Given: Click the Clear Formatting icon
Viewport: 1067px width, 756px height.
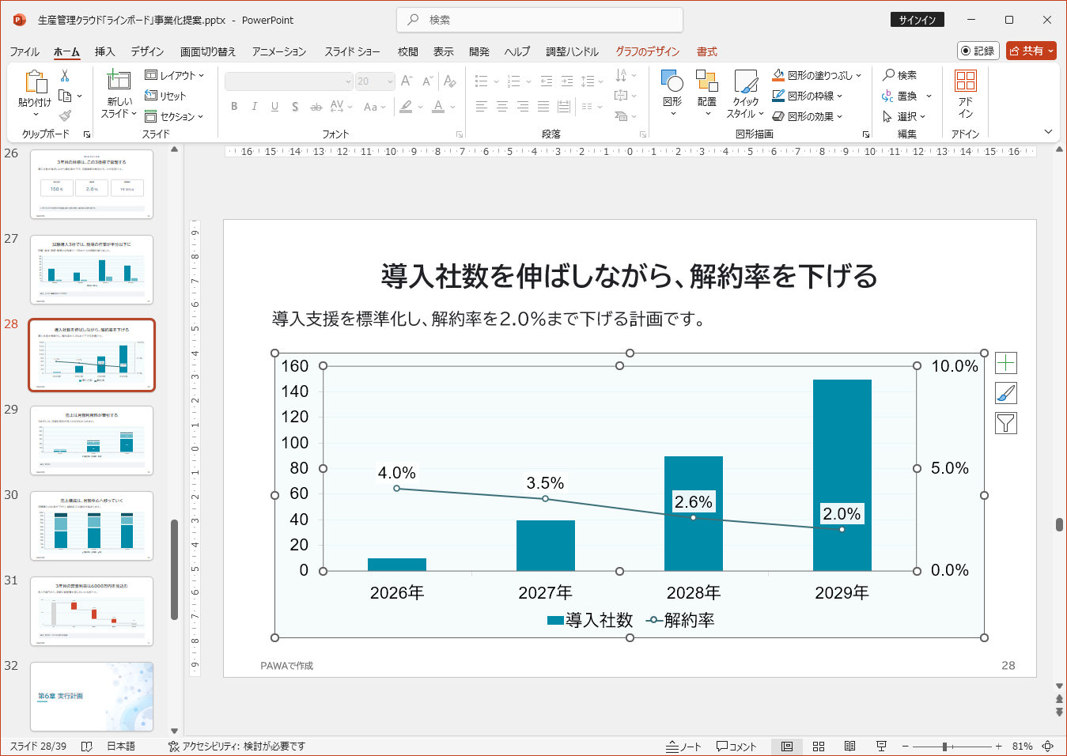Looking at the screenshot, I should [x=449, y=81].
